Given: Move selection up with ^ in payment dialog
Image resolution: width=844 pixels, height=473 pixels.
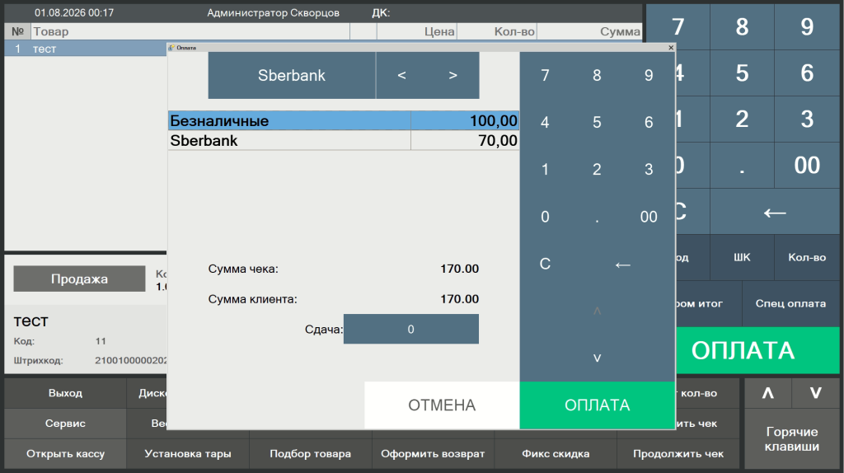Looking at the screenshot, I should click(597, 311).
